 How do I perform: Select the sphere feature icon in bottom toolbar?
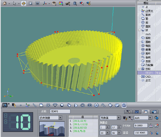[x=62, y=105]
